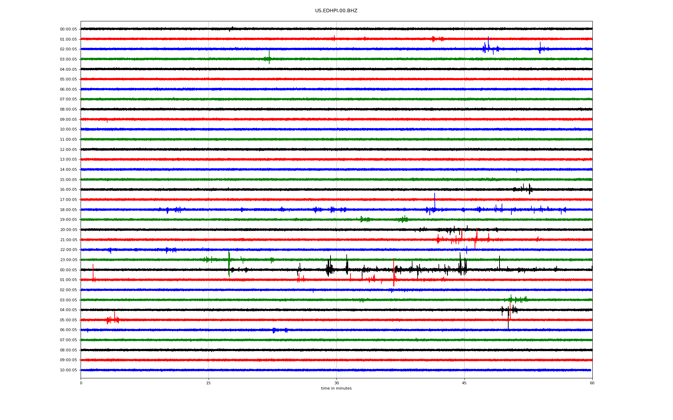The image size is (673, 420).
Task: Click the 14:00:05 row label
Action: pyautogui.click(x=68, y=170)
